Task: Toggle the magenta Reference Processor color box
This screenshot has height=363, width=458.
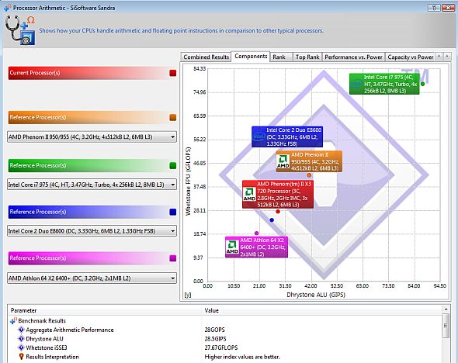Action: coord(172,258)
